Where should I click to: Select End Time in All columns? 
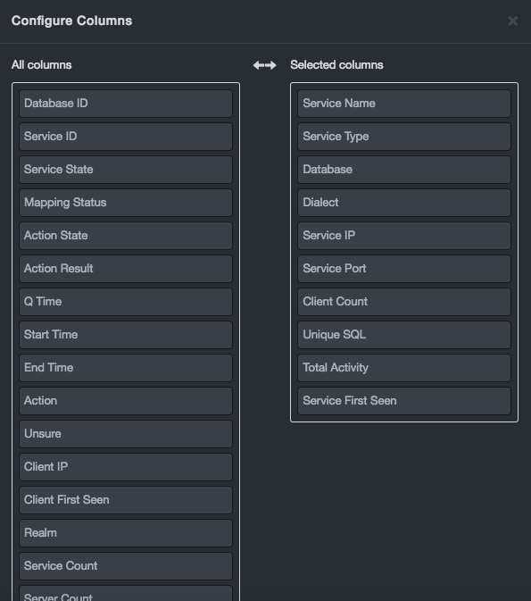(126, 368)
